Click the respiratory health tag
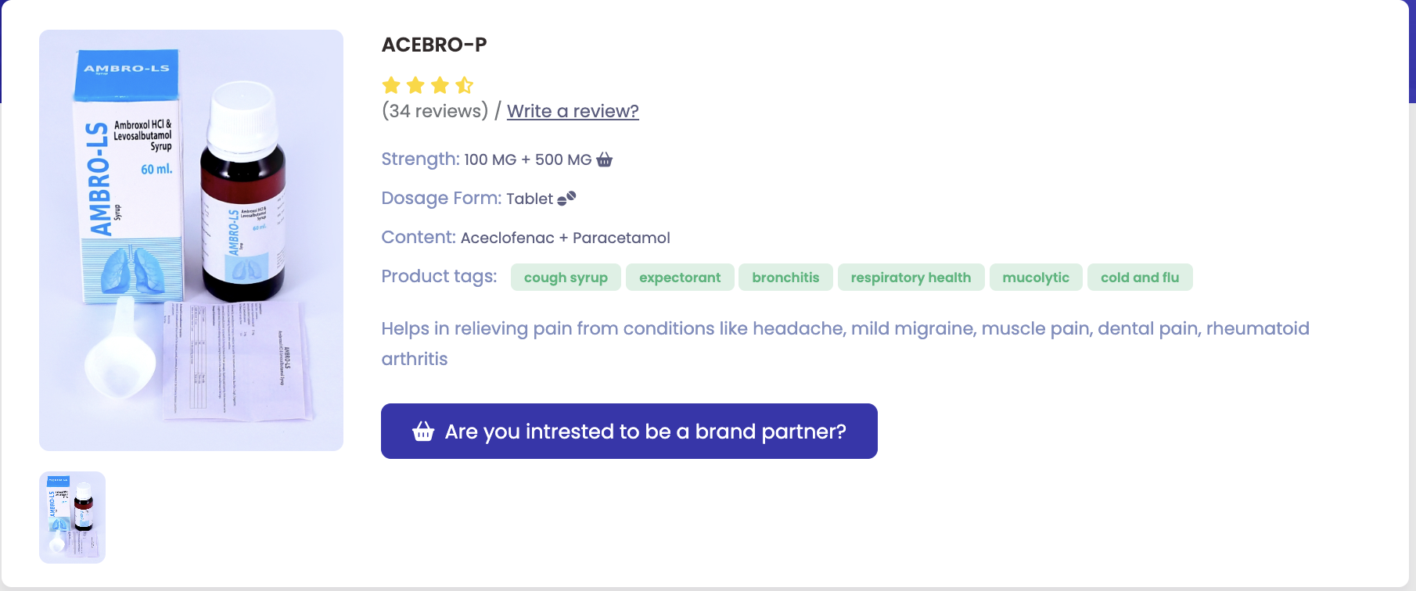Viewport: 1416px width, 591px height. 911,277
